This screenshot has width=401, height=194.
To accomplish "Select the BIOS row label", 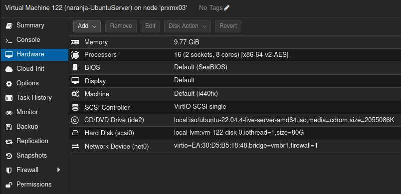I will click(x=92, y=68).
